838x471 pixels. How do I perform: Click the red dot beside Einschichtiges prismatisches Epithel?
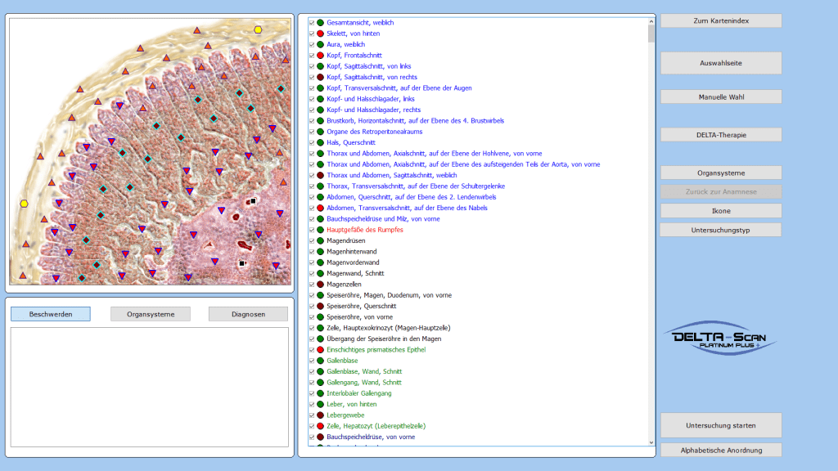[x=321, y=350]
